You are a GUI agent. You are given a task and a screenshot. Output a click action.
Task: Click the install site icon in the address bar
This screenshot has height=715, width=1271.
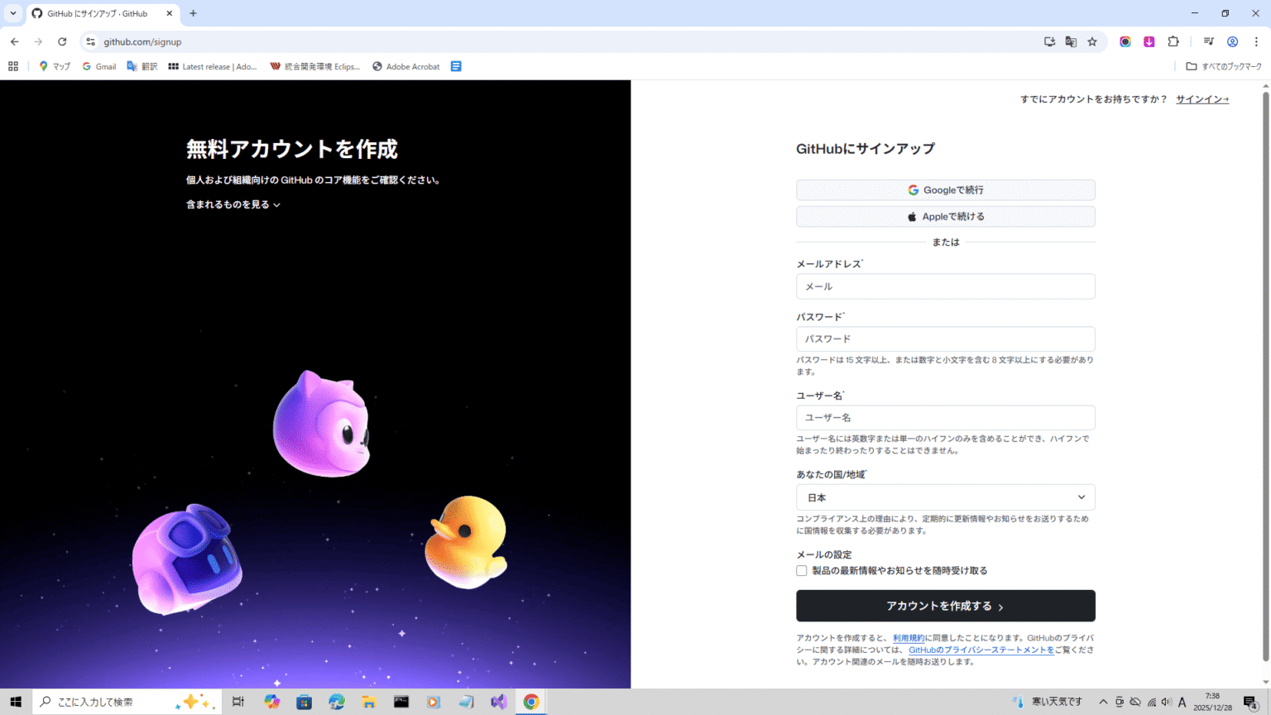click(1048, 41)
